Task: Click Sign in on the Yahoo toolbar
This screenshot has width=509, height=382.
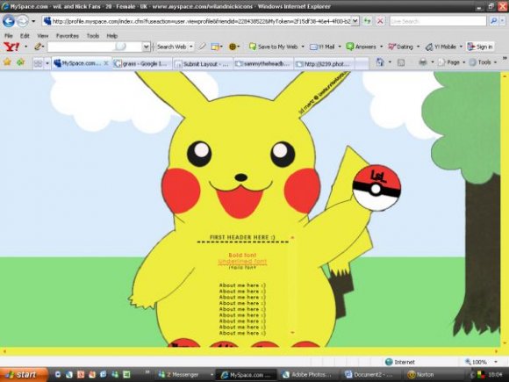Action: [480, 47]
